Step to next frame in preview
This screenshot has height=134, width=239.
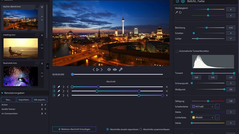(102, 70)
